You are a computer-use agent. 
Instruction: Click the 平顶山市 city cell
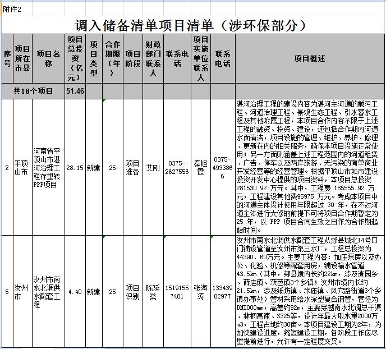tap(22, 168)
